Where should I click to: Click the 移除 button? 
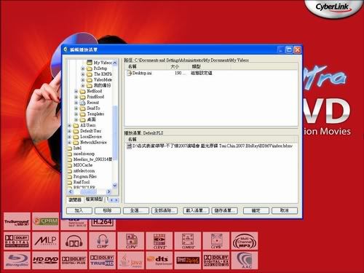point(108,210)
